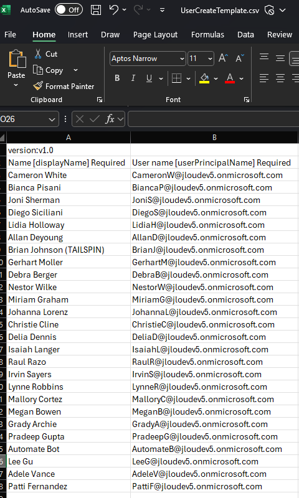The height and width of the screenshot is (498, 299).
Task: Open the Page Layout tab
Action: 155,35
